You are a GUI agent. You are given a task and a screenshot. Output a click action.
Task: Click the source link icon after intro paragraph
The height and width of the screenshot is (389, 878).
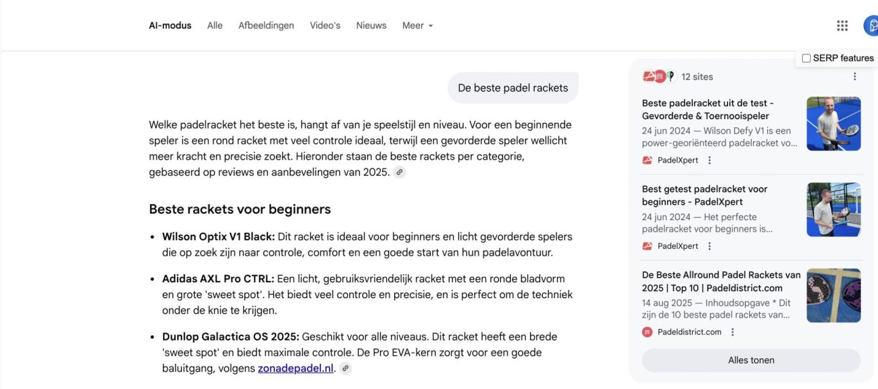[x=399, y=172]
